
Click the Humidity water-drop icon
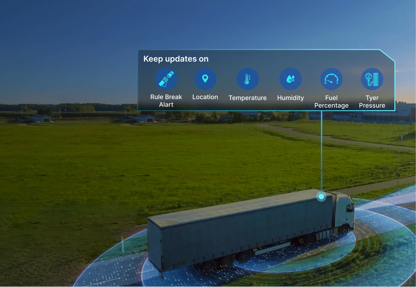pos(290,79)
